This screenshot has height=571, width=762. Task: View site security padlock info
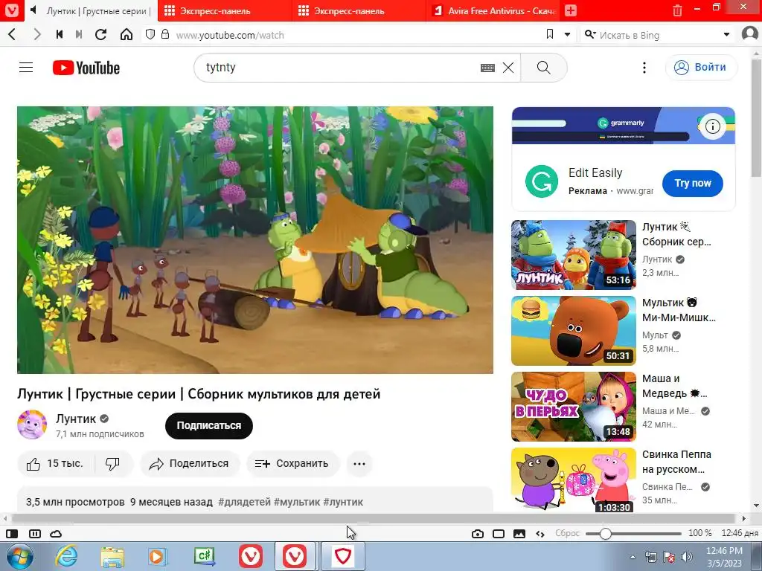(165, 34)
